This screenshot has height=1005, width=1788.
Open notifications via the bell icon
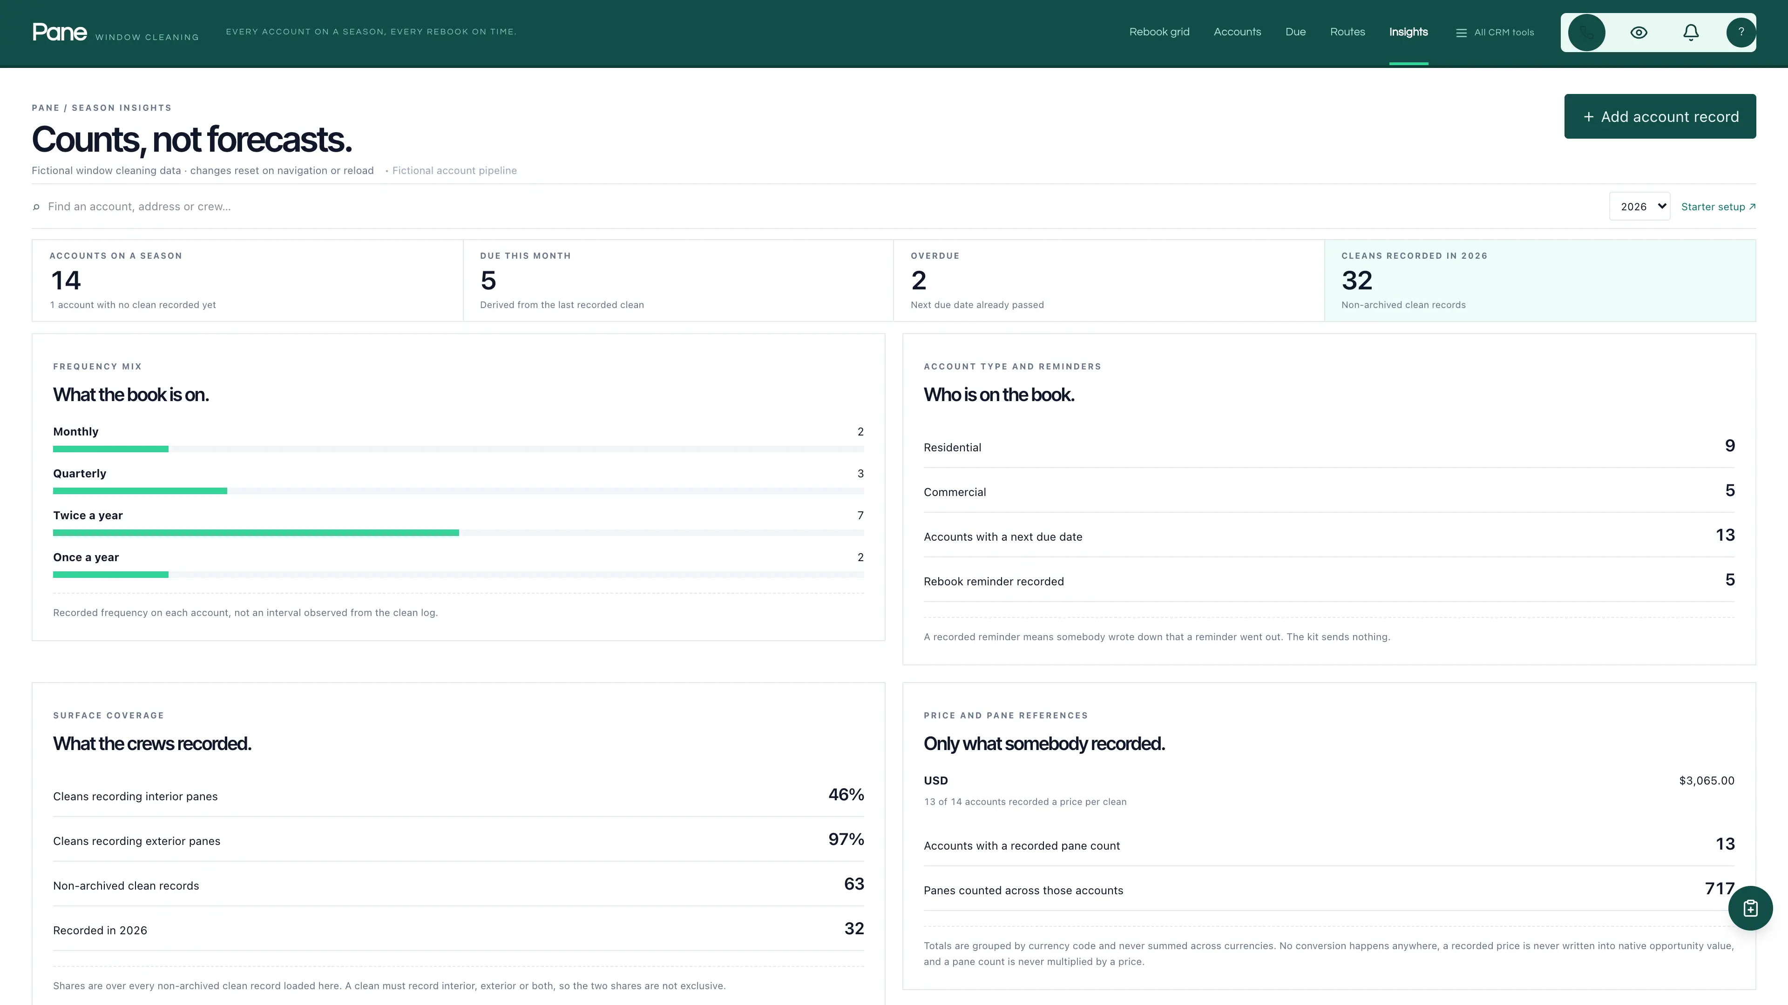pyautogui.click(x=1691, y=33)
